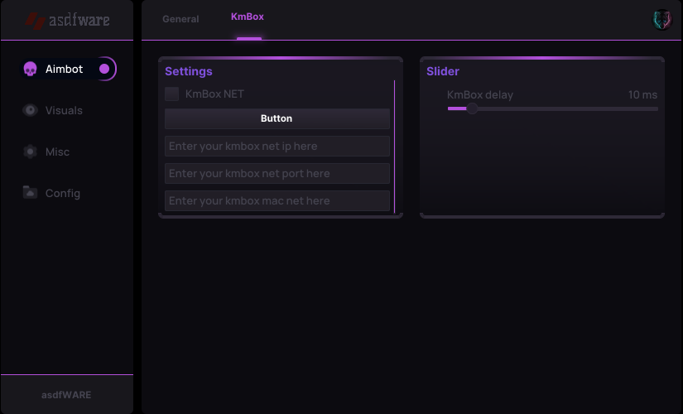683x414 pixels.
Task: Click the 'KmBox delay' label
Action: pos(480,94)
